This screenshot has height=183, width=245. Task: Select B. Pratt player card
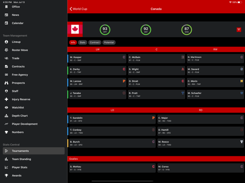tap(156, 94)
